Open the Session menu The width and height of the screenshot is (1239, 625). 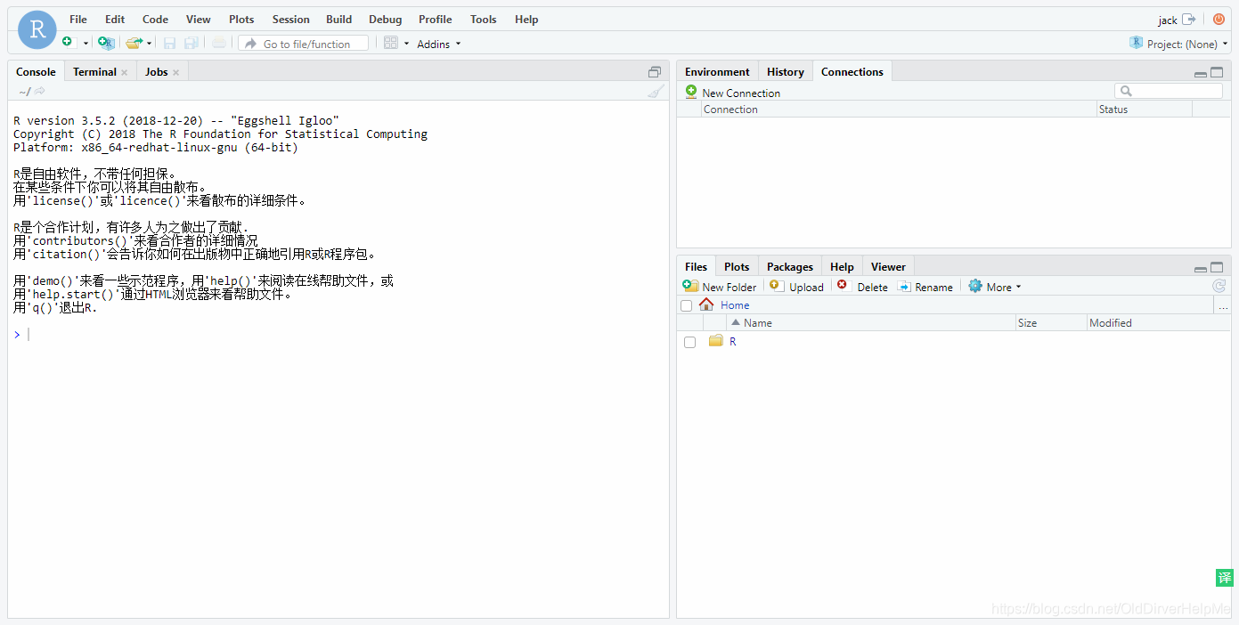(291, 19)
